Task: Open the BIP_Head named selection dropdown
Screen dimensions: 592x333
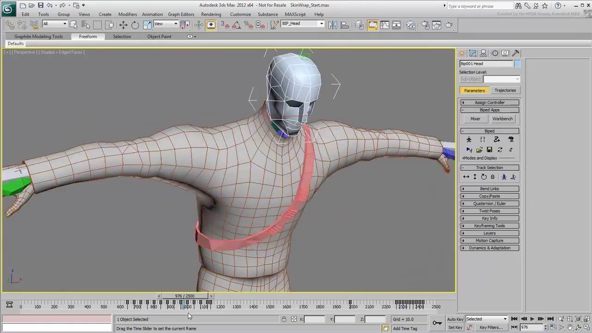Action: (303, 24)
